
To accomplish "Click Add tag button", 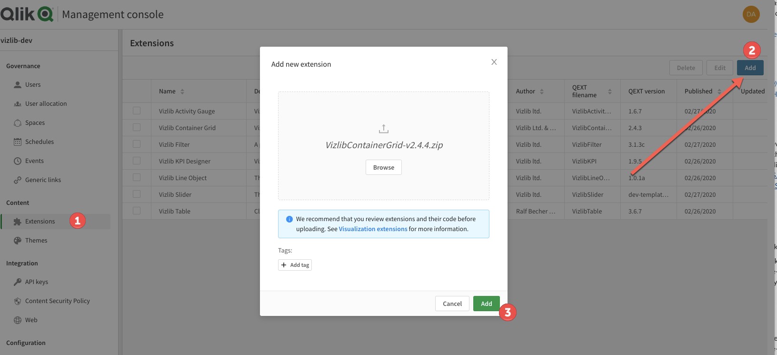I will coord(295,265).
